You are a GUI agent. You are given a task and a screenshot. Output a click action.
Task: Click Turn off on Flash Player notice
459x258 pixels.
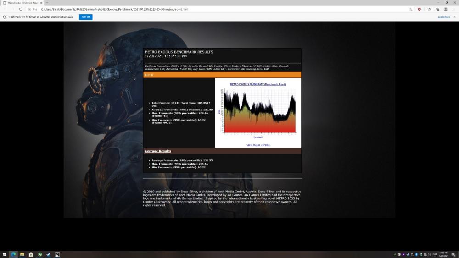point(86,17)
